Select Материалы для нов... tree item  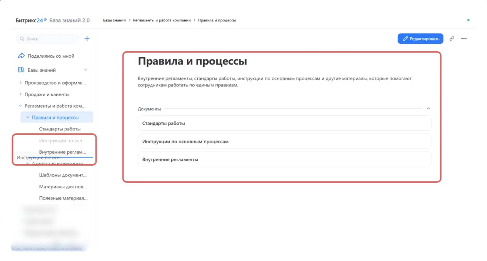(x=63, y=187)
